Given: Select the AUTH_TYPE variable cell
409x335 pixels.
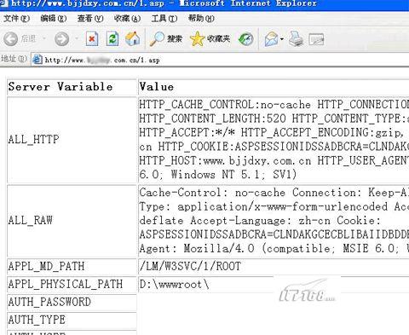Looking at the screenshot, I should (x=72, y=320).
